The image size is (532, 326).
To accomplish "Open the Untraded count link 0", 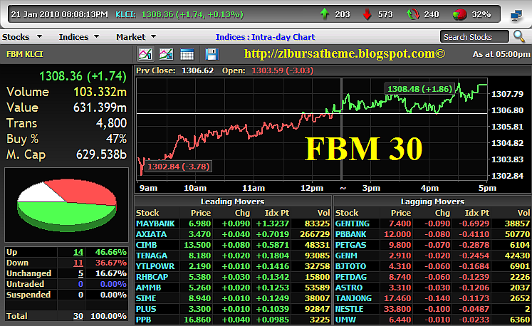I will click(80, 284).
